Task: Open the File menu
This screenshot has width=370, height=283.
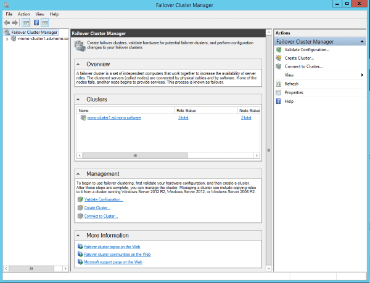Action: 9,14
